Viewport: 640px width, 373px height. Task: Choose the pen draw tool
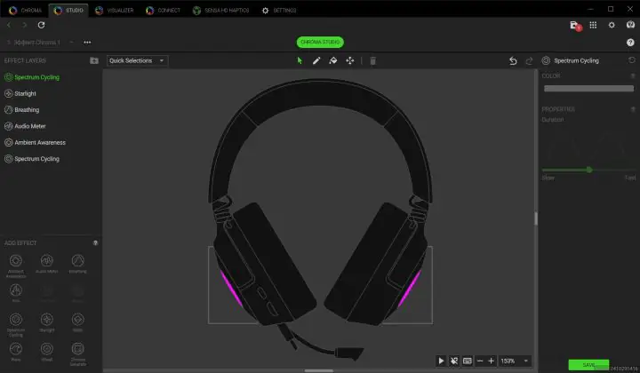point(316,60)
